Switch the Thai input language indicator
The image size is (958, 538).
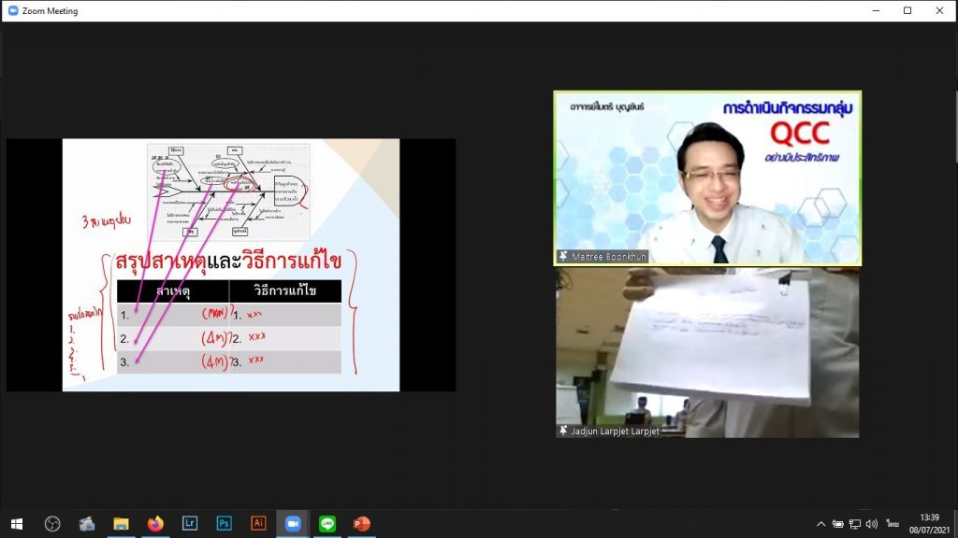(x=893, y=524)
